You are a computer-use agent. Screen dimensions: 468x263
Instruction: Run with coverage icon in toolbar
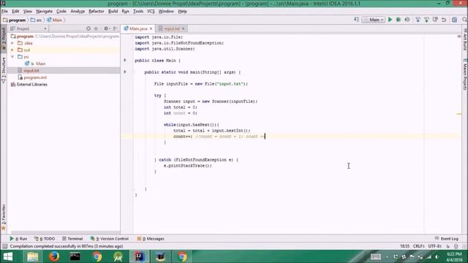pos(407,20)
